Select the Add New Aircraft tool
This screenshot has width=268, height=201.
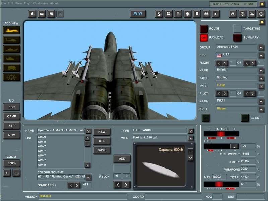12,30
